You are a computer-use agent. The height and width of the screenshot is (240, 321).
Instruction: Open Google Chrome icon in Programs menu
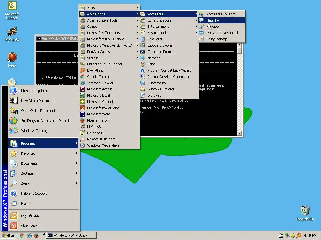tap(82, 77)
